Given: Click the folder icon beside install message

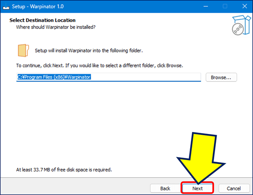Looking at the screenshot, I should [x=23, y=51].
